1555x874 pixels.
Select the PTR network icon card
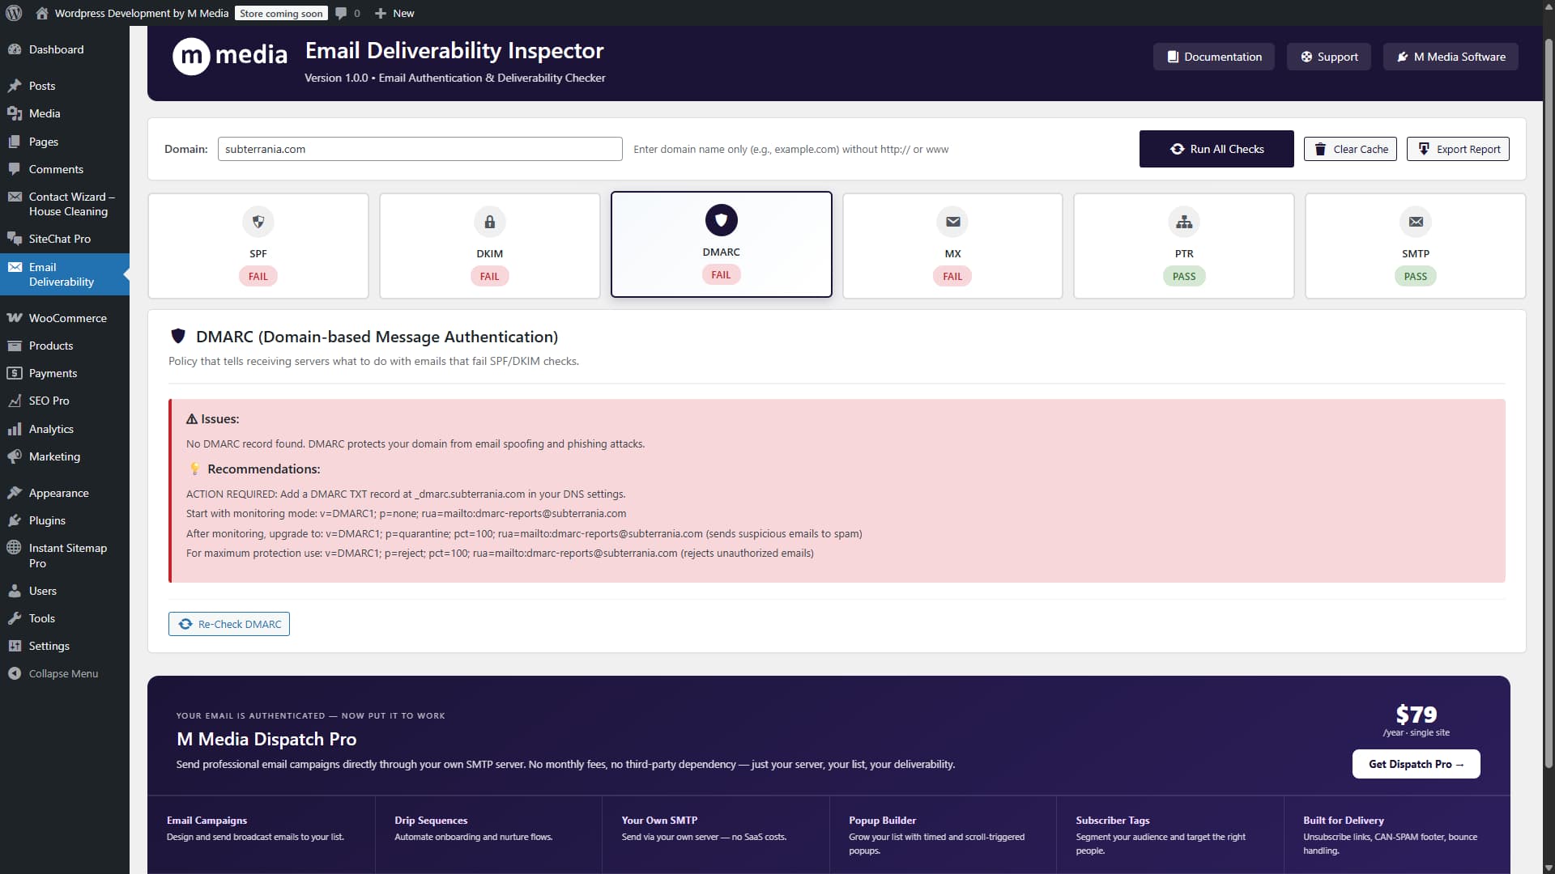(1183, 245)
